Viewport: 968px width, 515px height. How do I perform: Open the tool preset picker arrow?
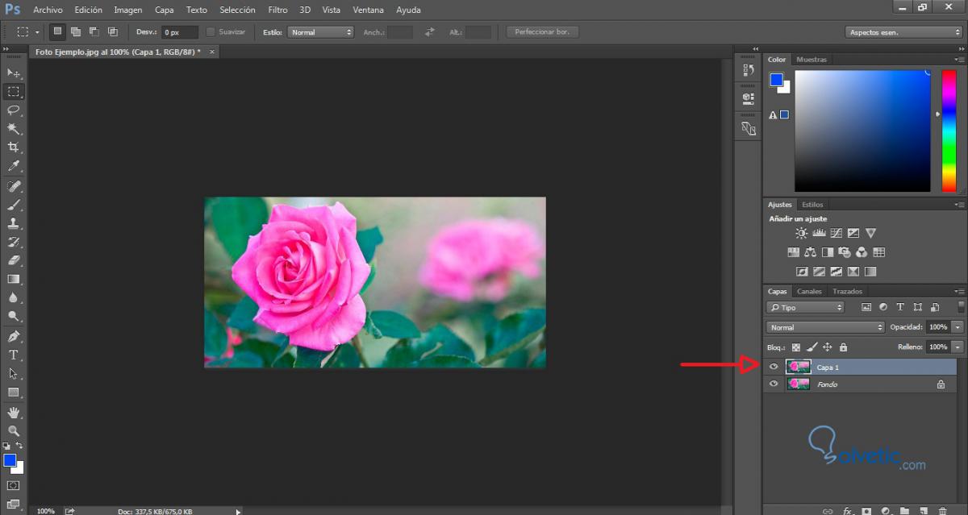coord(36,32)
